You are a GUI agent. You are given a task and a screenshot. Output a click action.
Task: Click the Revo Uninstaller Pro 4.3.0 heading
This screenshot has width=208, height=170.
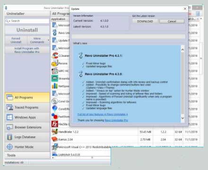[104, 74]
